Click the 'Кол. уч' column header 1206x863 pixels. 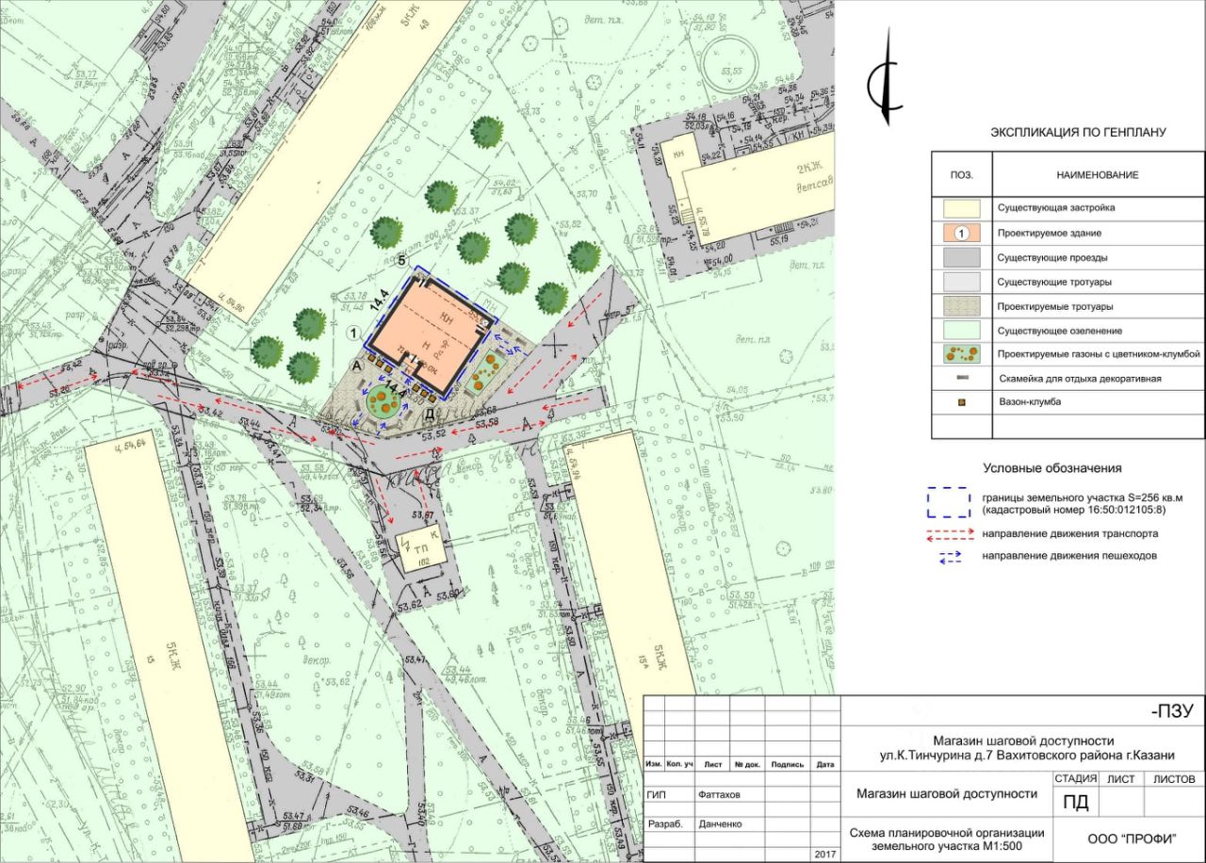pyautogui.click(x=680, y=765)
